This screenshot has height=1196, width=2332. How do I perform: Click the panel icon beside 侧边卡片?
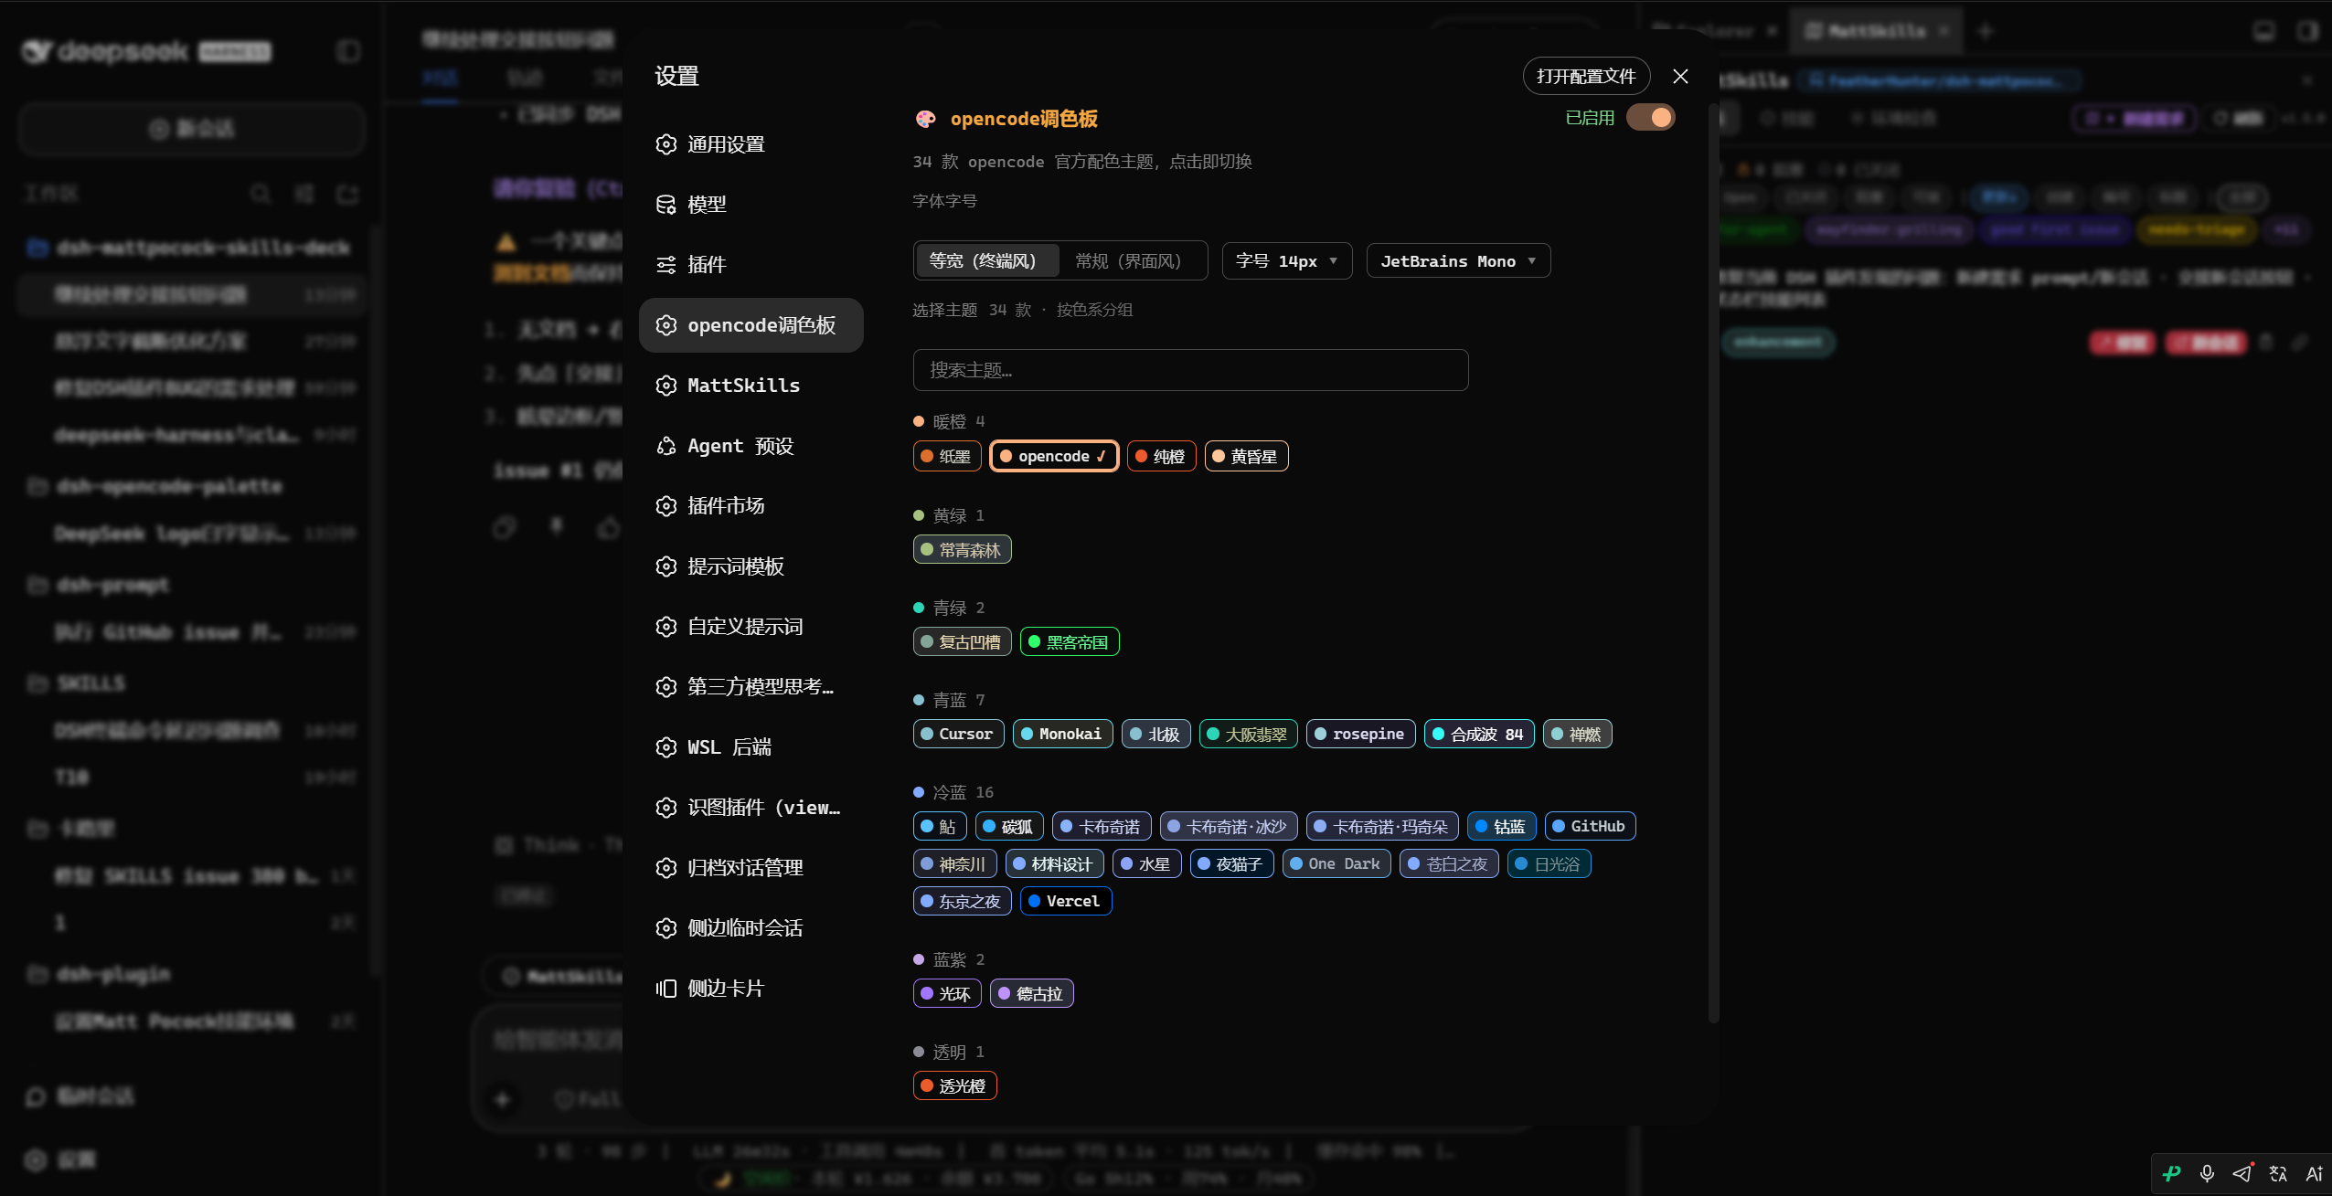coord(666,989)
